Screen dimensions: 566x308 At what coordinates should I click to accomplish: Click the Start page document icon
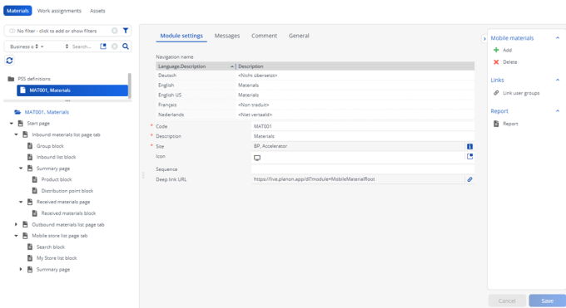tap(21, 123)
